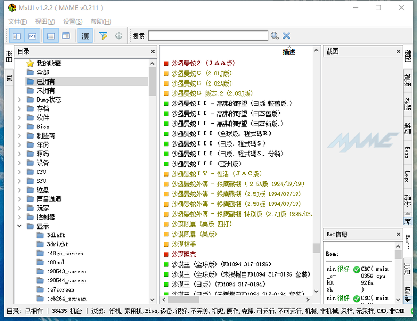Select game 沙漠風暴 (美版 四打)
This screenshot has height=321, width=417.
click(x=202, y=224)
